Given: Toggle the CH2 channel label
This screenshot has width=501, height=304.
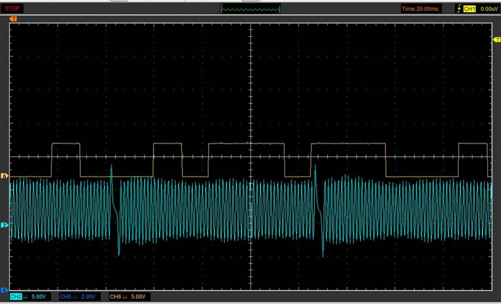Looking at the screenshot, I should [16, 297].
